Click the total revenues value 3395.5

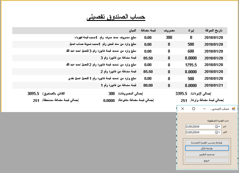coord(181,94)
